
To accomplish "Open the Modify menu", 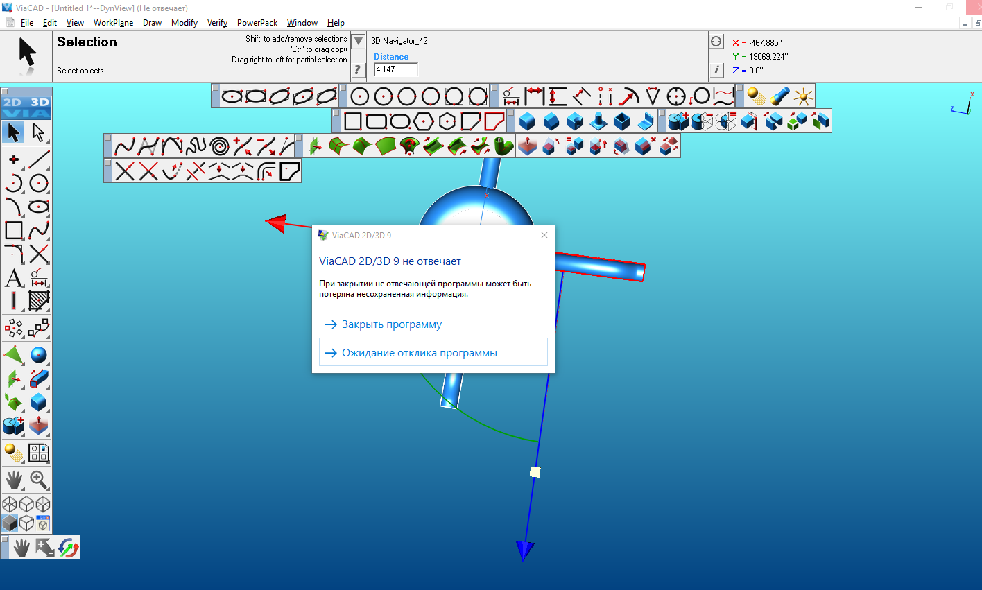I will [x=184, y=23].
